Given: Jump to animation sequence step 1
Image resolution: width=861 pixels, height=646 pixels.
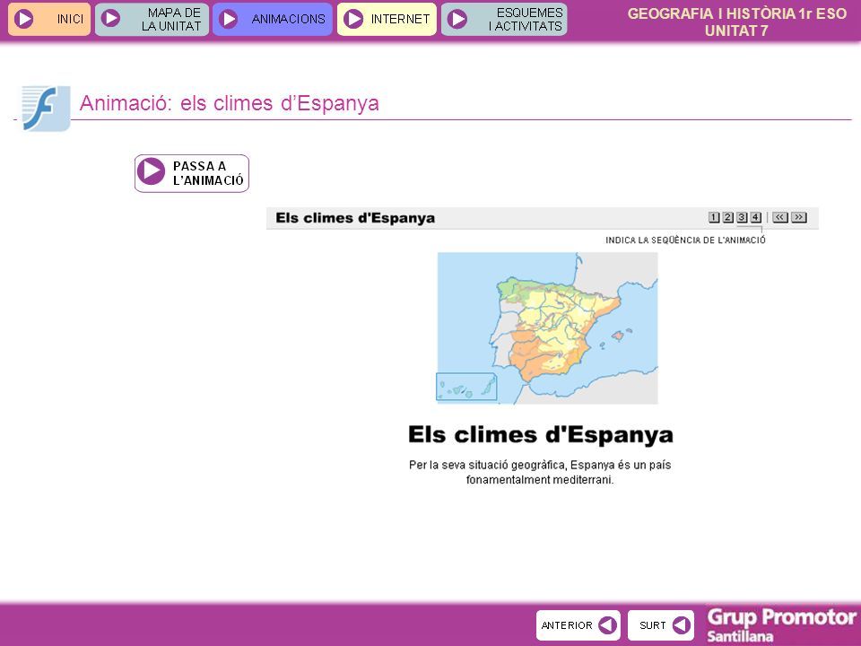Looking at the screenshot, I should click(x=714, y=217).
